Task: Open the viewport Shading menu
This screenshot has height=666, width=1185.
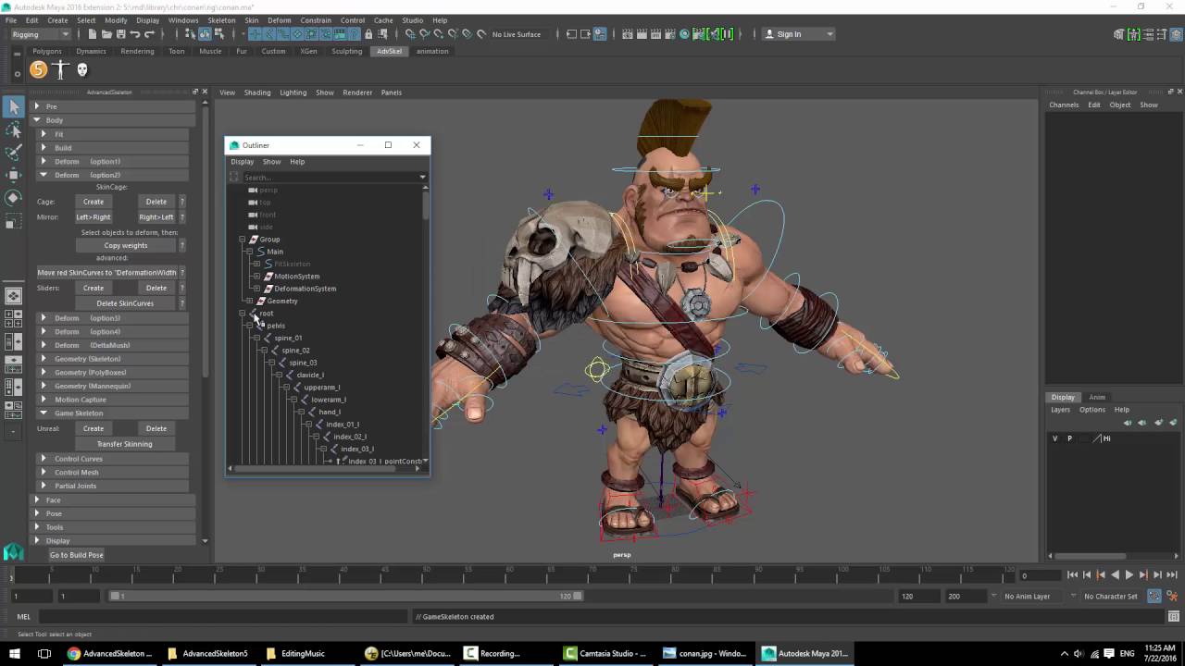Action: tap(257, 92)
